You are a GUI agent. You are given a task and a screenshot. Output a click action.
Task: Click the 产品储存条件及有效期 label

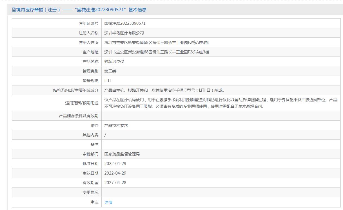[x=79, y=116]
